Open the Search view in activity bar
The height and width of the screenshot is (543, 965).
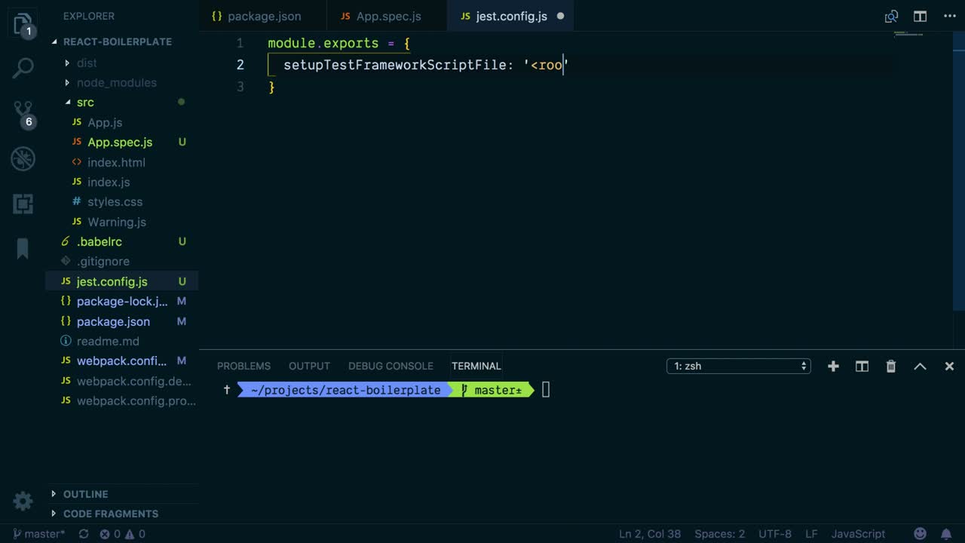coord(23,69)
